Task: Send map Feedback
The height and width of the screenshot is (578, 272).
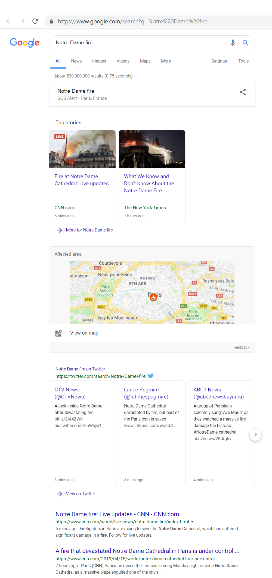Action: click(241, 347)
